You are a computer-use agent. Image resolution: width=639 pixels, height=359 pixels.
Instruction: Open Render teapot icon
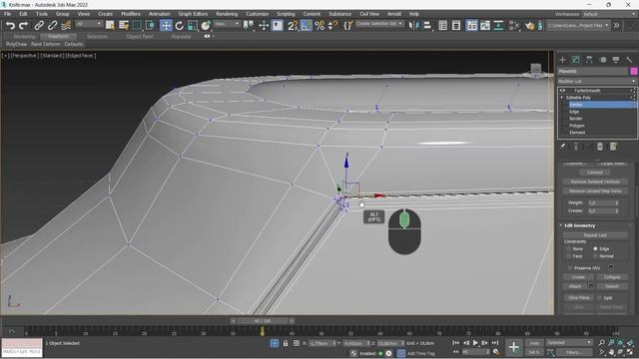pyautogui.click(x=529, y=26)
